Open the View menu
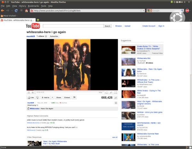Image resolution: width=192 pixels, height=149 pixels. (15, 6)
